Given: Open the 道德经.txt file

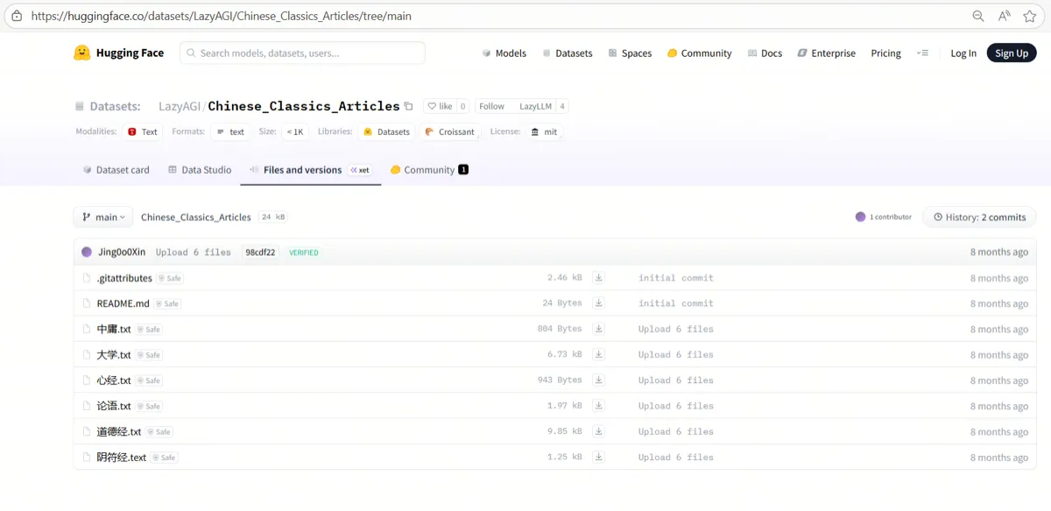Looking at the screenshot, I should coord(119,431).
